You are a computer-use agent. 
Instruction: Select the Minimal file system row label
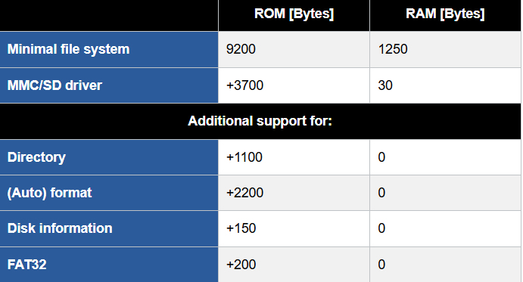[x=68, y=49]
